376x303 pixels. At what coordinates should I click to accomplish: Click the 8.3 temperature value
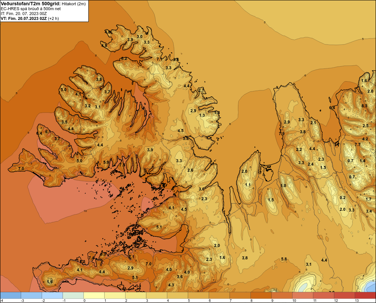click(364, 106)
